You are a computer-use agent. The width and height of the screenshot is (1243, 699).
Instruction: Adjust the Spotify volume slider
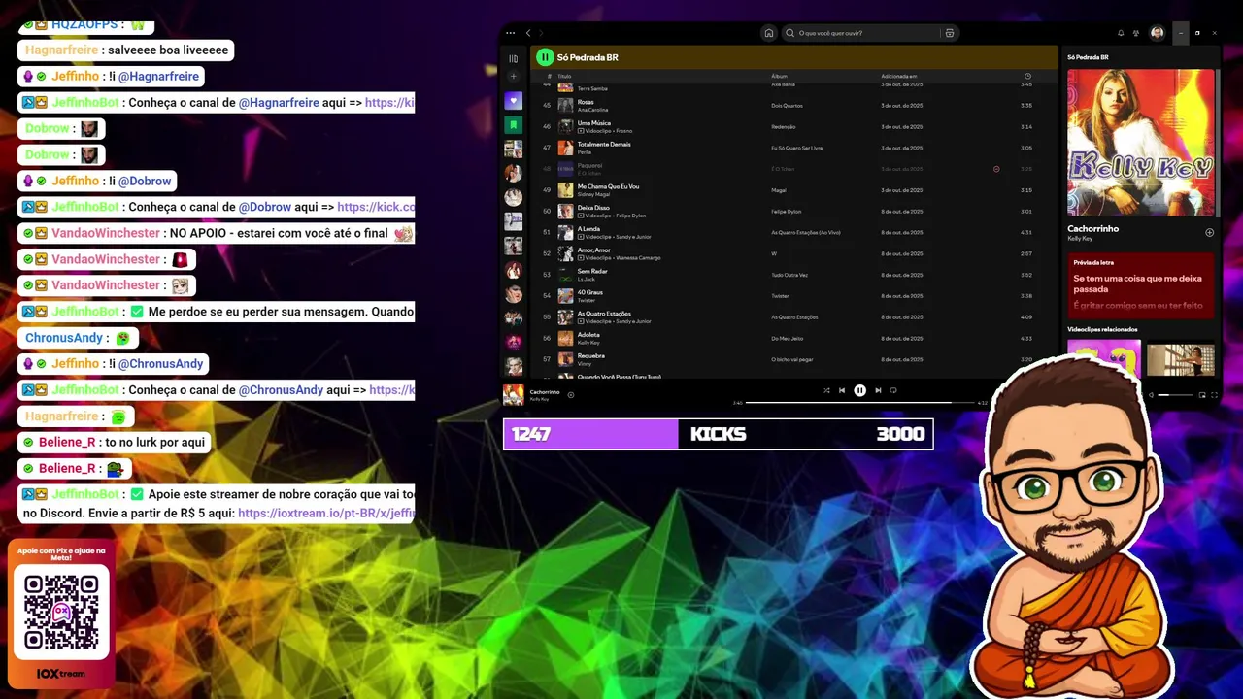pyautogui.click(x=1175, y=395)
